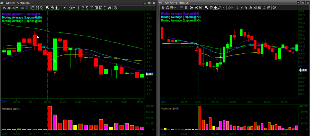Switch the 1 Minute chart to Daily (D)
Image resolution: width=310 pixels, height=136 pixels.
264,8
